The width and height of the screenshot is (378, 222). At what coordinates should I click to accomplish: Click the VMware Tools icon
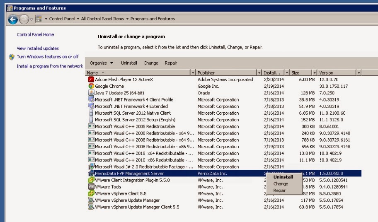(91, 187)
